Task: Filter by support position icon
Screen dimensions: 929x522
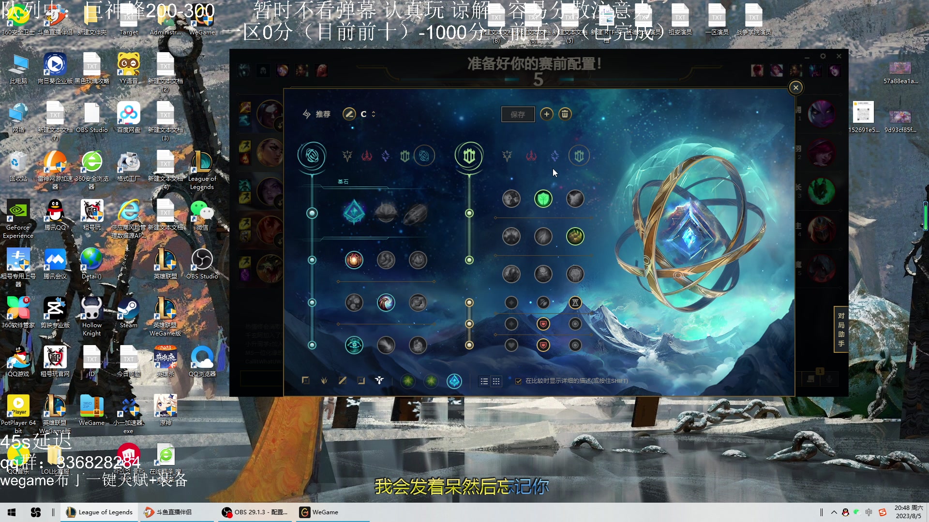Action: pyautogui.click(x=379, y=380)
